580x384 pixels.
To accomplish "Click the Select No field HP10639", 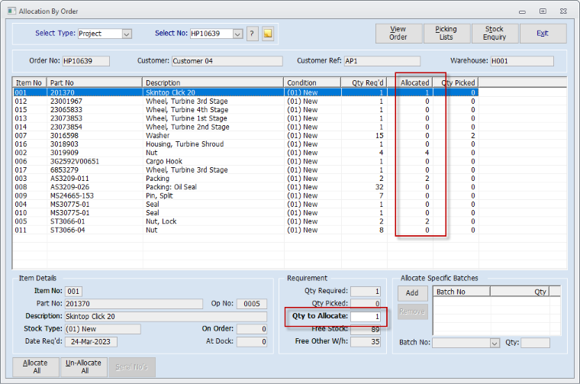I will (211, 34).
